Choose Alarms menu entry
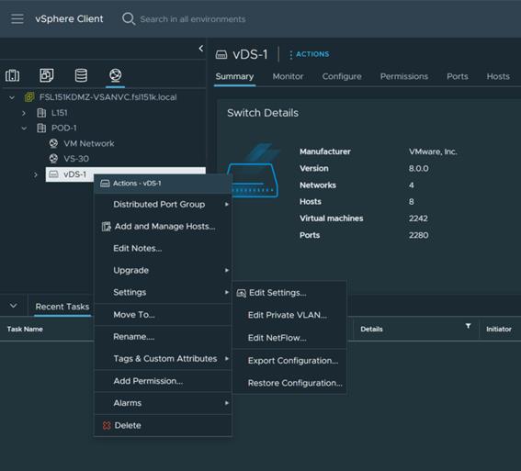This screenshot has width=521, height=471. click(x=163, y=403)
